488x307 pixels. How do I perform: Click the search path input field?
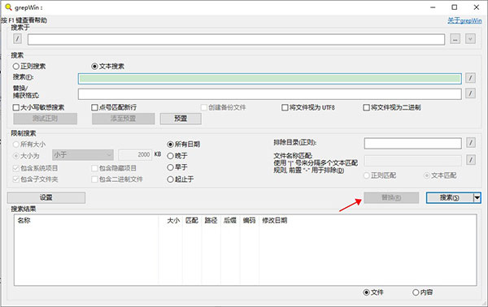click(236, 40)
